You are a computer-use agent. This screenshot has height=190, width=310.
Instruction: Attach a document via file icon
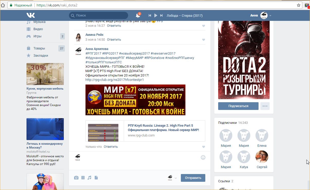[96, 178]
